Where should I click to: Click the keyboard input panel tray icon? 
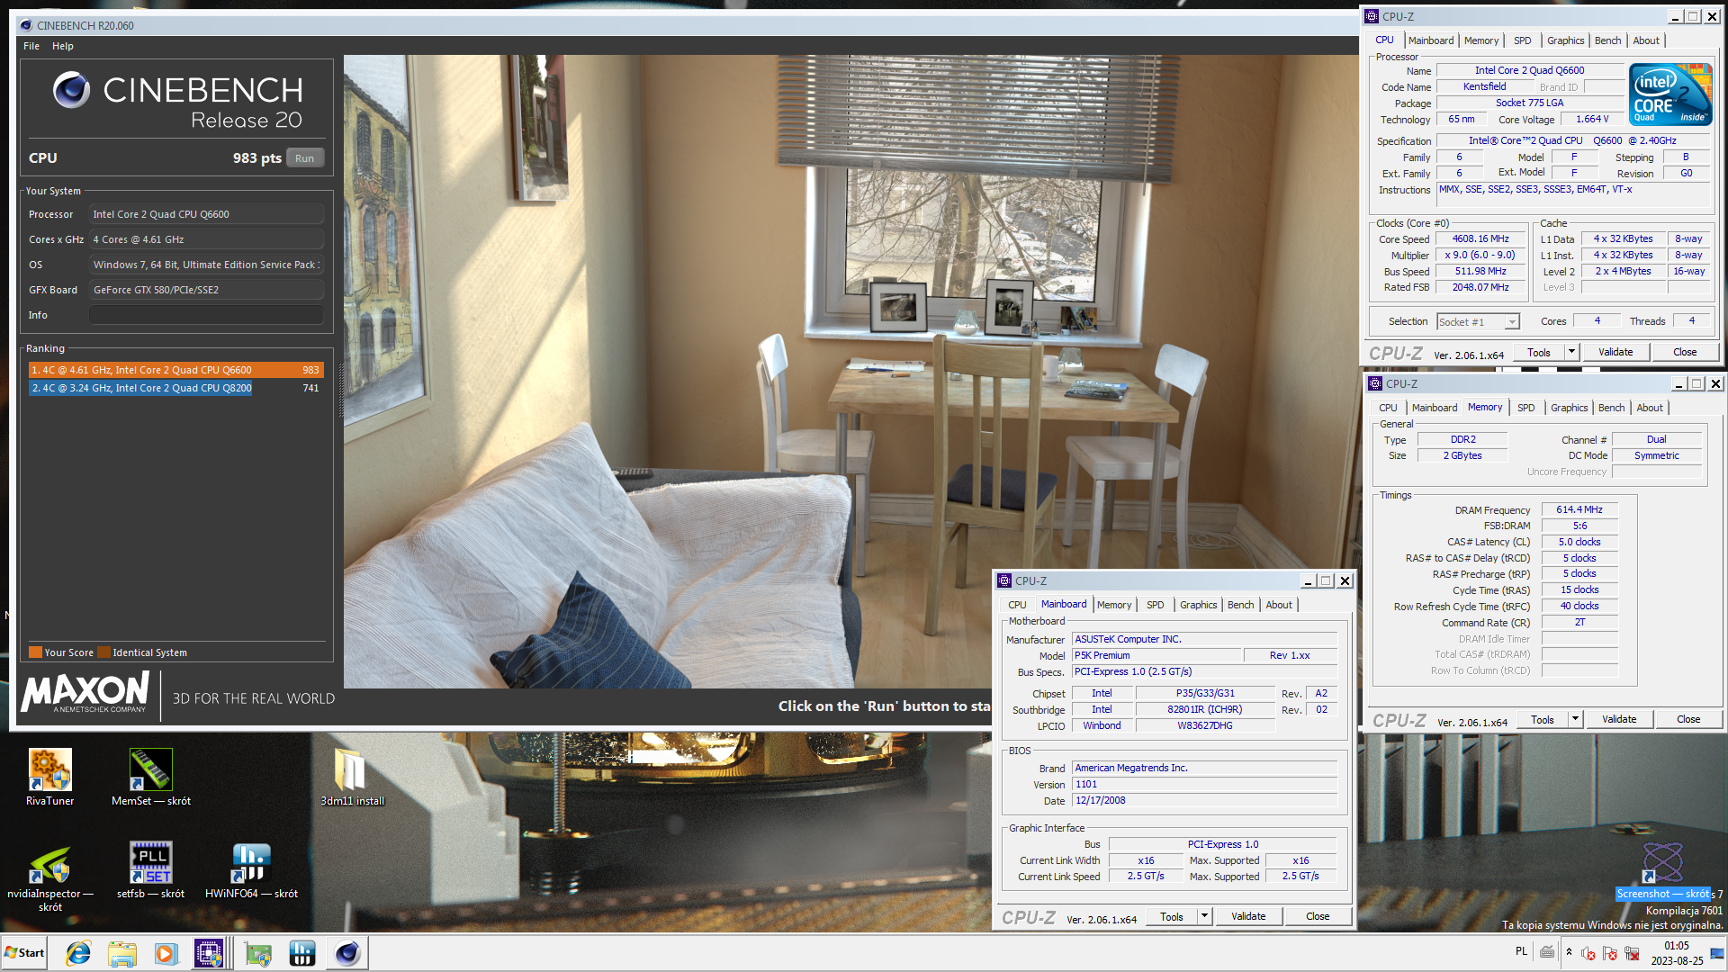pos(1547,952)
